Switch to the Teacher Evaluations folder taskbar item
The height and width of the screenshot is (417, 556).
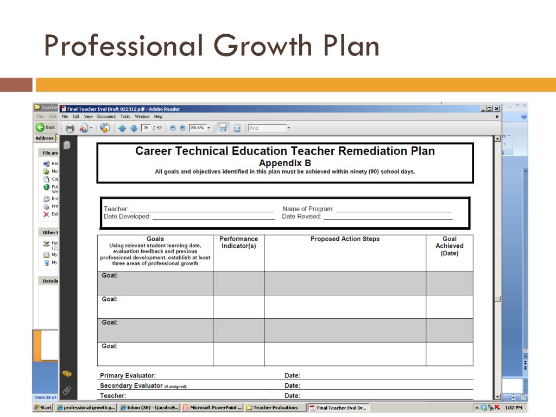tap(275, 407)
